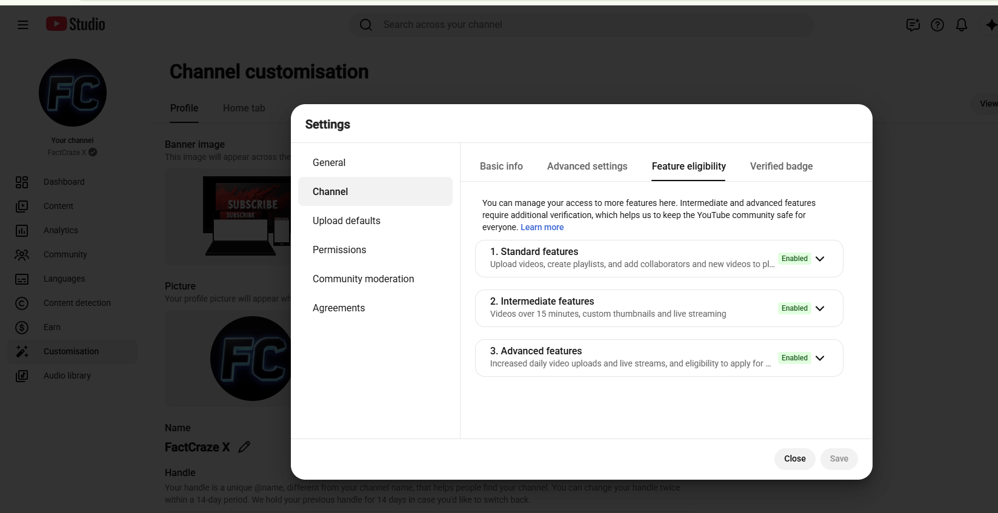Click the verified checkmark beside FactCraze X
Viewport: 998px width, 513px height.
(93, 153)
